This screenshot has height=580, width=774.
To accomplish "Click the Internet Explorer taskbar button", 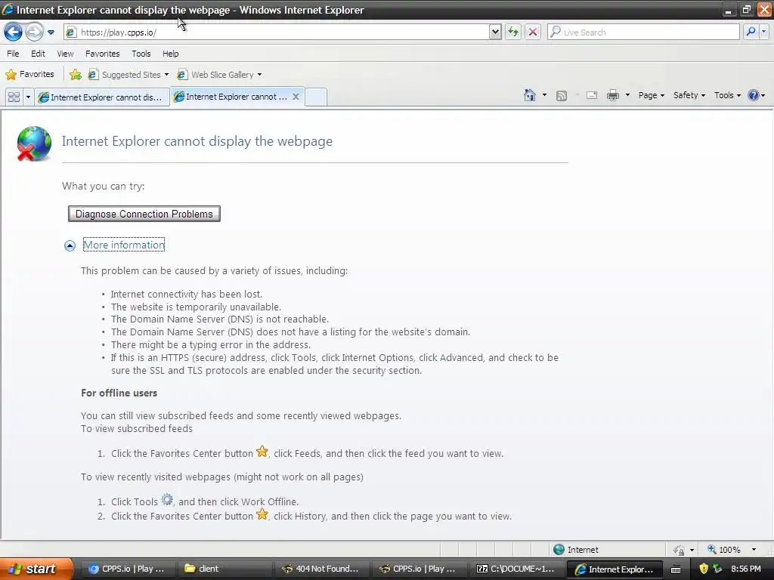I will tap(614, 569).
